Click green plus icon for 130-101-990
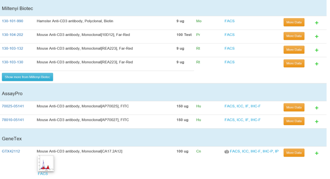 pyautogui.click(x=317, y=23)
